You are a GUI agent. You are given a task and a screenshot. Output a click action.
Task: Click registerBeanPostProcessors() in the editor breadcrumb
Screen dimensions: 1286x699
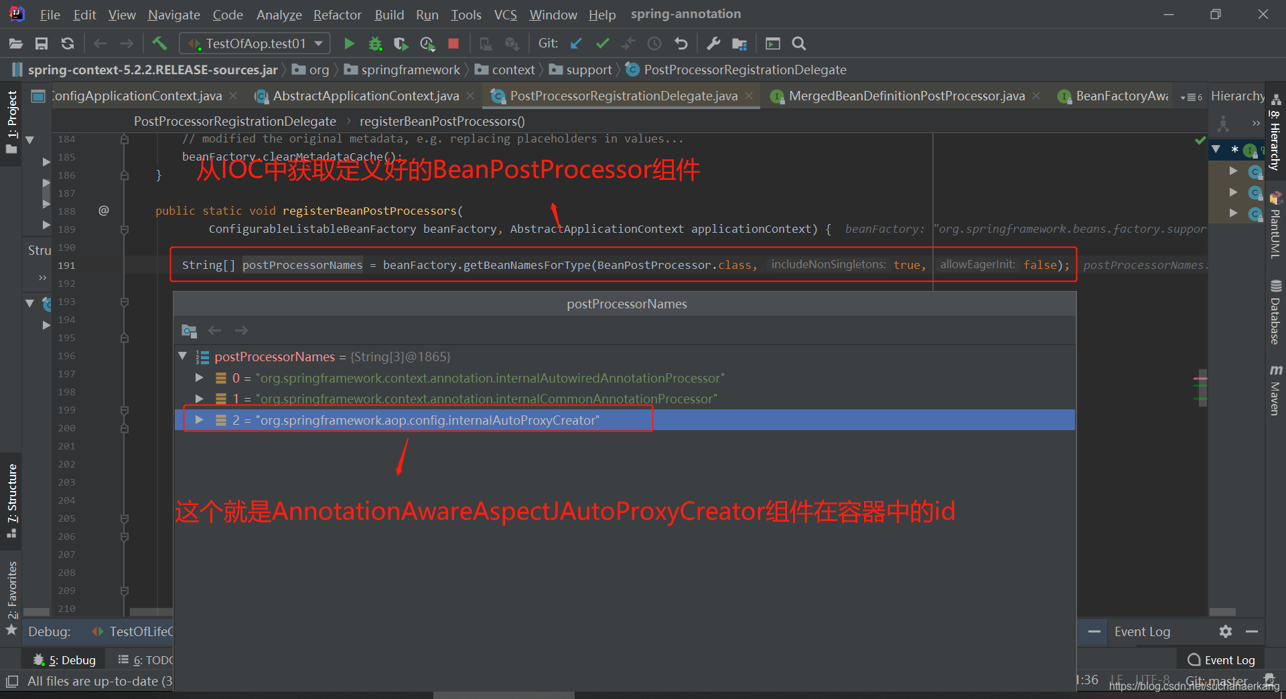click(442, 121)
